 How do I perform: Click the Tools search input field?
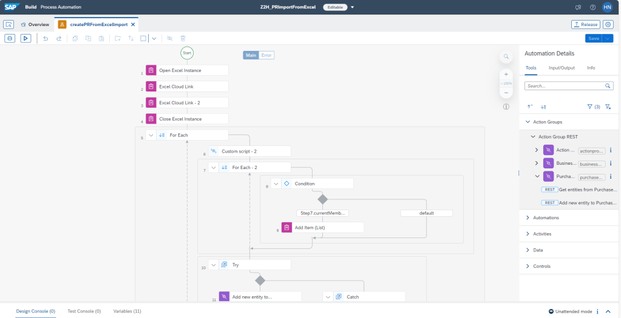tap(565, 86)
